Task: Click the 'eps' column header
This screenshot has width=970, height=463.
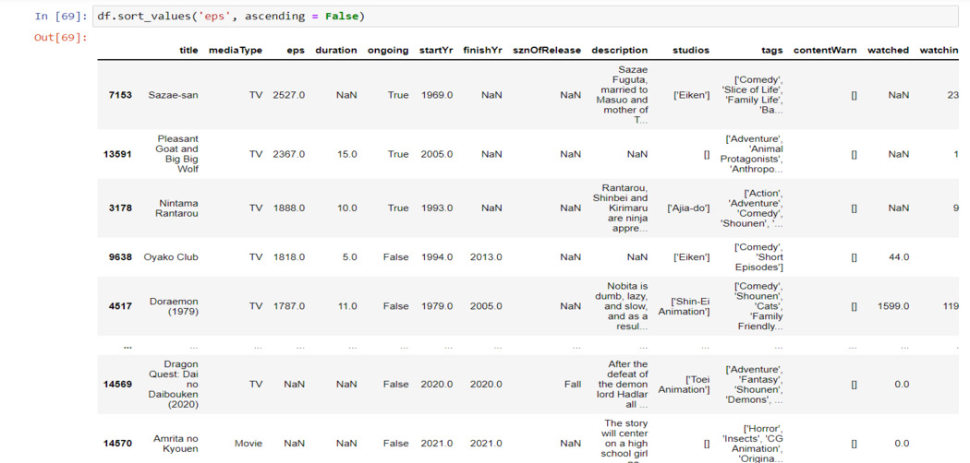Action: (296, 51)
